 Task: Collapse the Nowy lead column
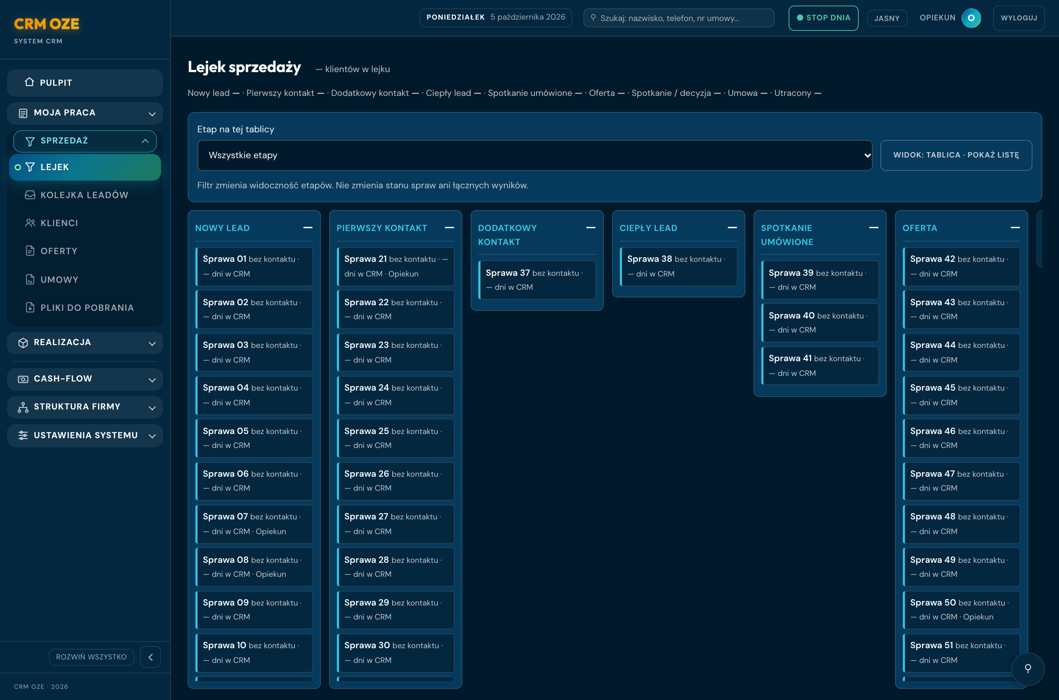point(308,228)
